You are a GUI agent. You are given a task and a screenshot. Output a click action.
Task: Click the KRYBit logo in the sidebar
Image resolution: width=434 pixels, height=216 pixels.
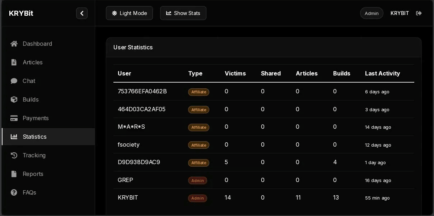click(x=21, y=13)
